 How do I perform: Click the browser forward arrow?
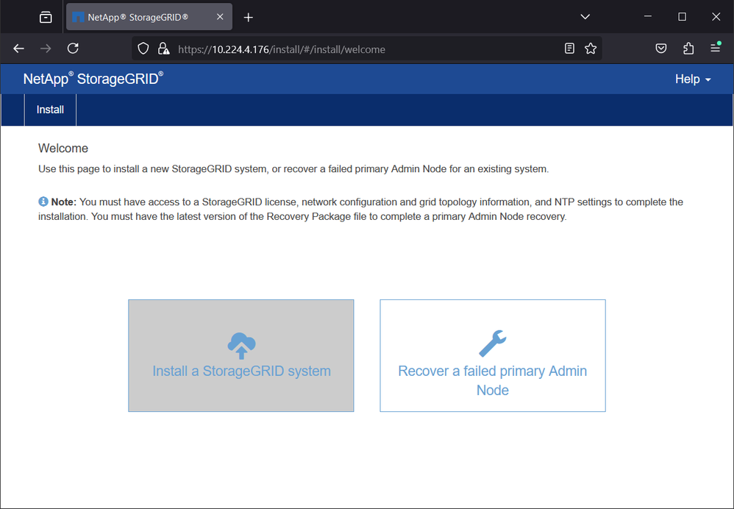[46, 49]
